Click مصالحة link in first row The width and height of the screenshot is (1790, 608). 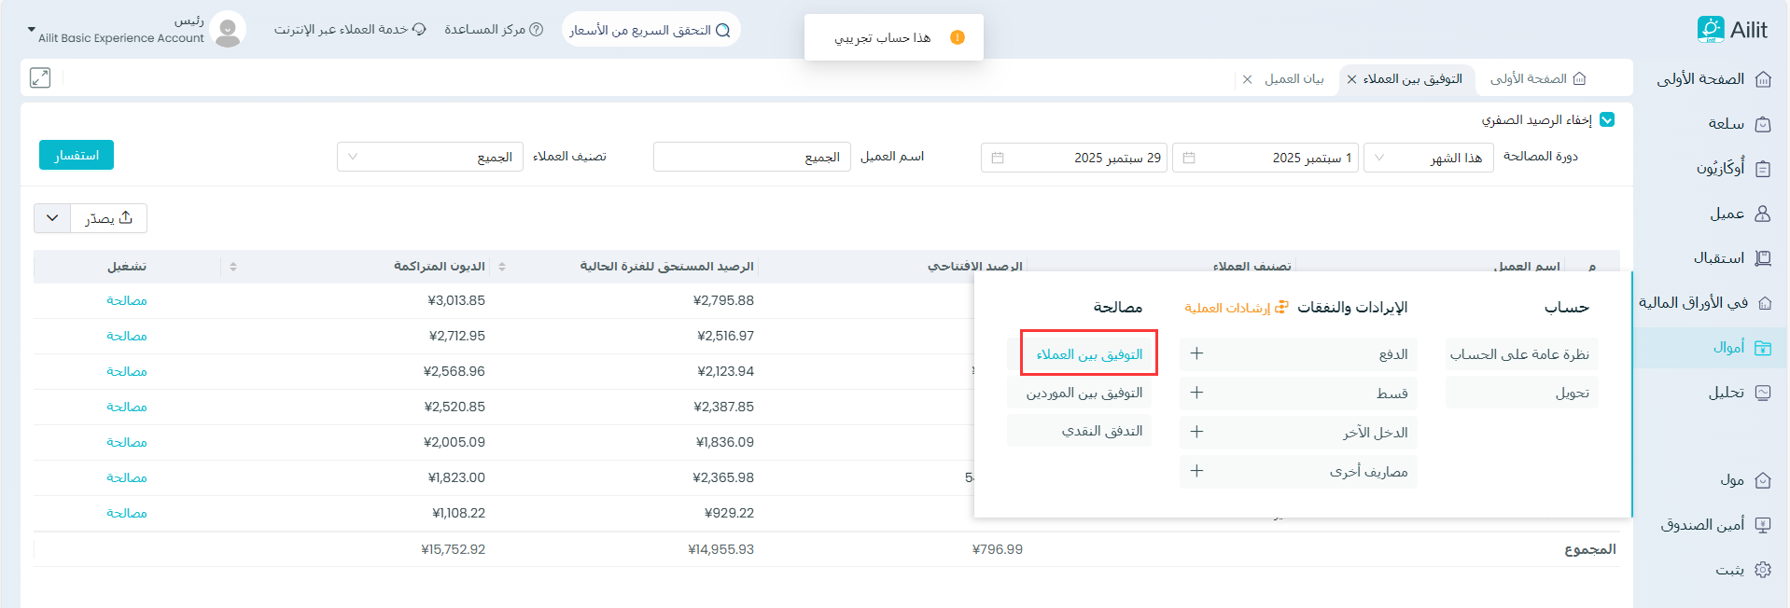click(127, 300)
